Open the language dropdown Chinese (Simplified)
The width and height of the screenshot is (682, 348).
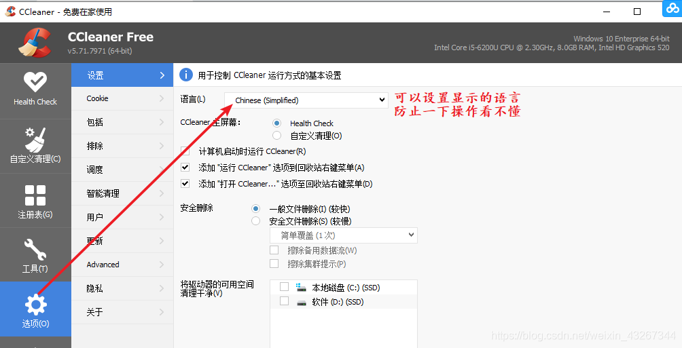point(306,100)
